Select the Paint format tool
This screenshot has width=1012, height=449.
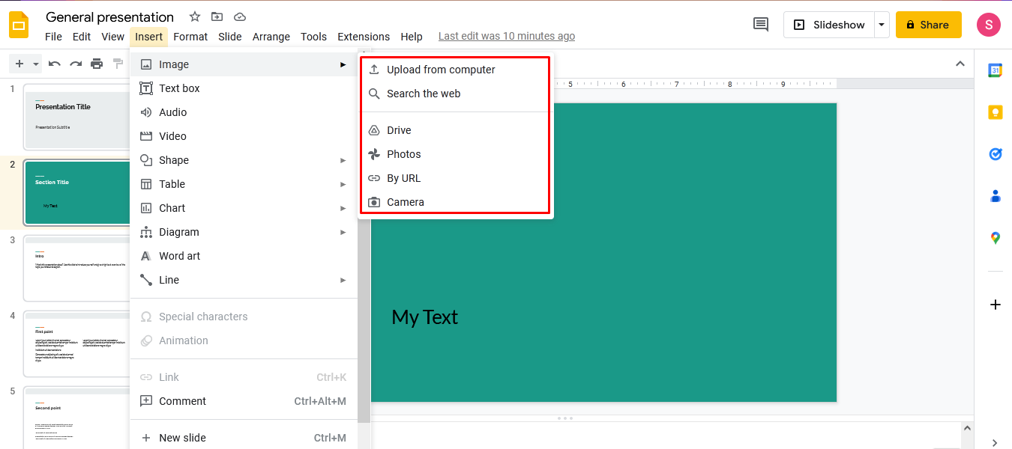coord(118,64)
